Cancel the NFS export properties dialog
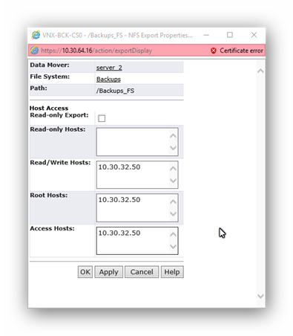Image resolution: width=293 pixels, height=336 pixels. [142, 272]
